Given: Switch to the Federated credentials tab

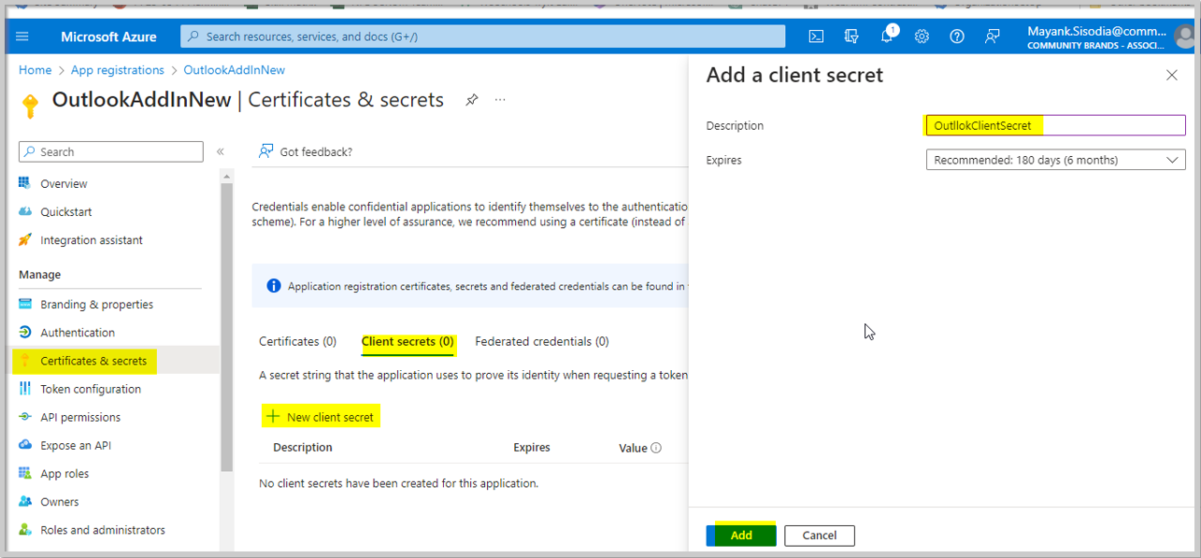Looking at the screenshot, I should point(542,341).
